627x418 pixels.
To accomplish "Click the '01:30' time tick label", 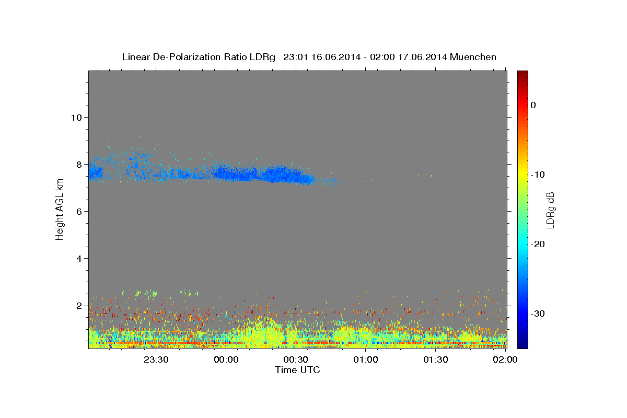I will 435,359.
